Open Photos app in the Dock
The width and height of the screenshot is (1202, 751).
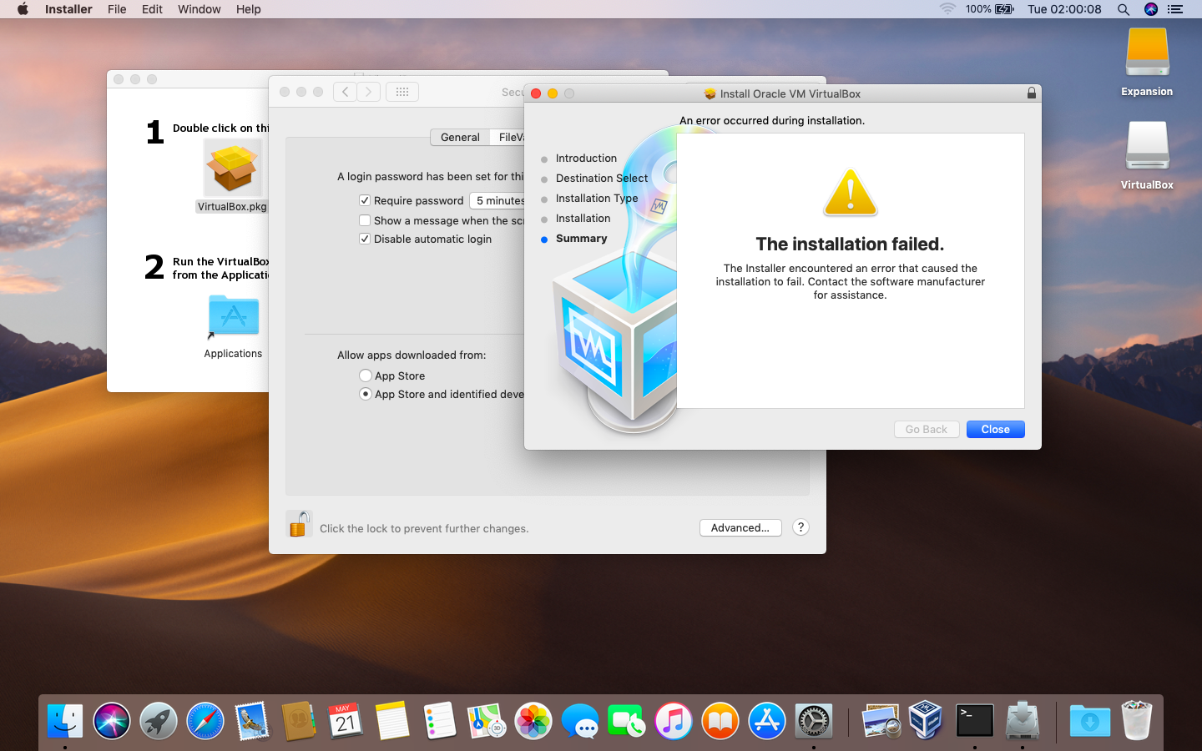click(x=533, y=721)
